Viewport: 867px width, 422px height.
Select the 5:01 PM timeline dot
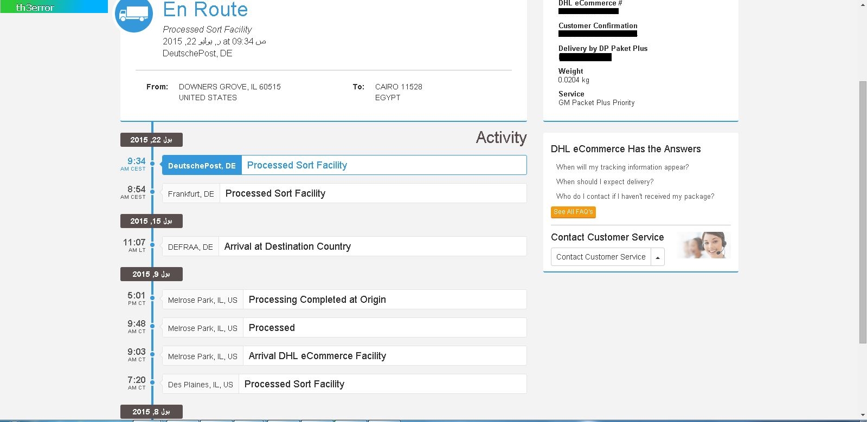pyautogui.click(x=152, y=298)
